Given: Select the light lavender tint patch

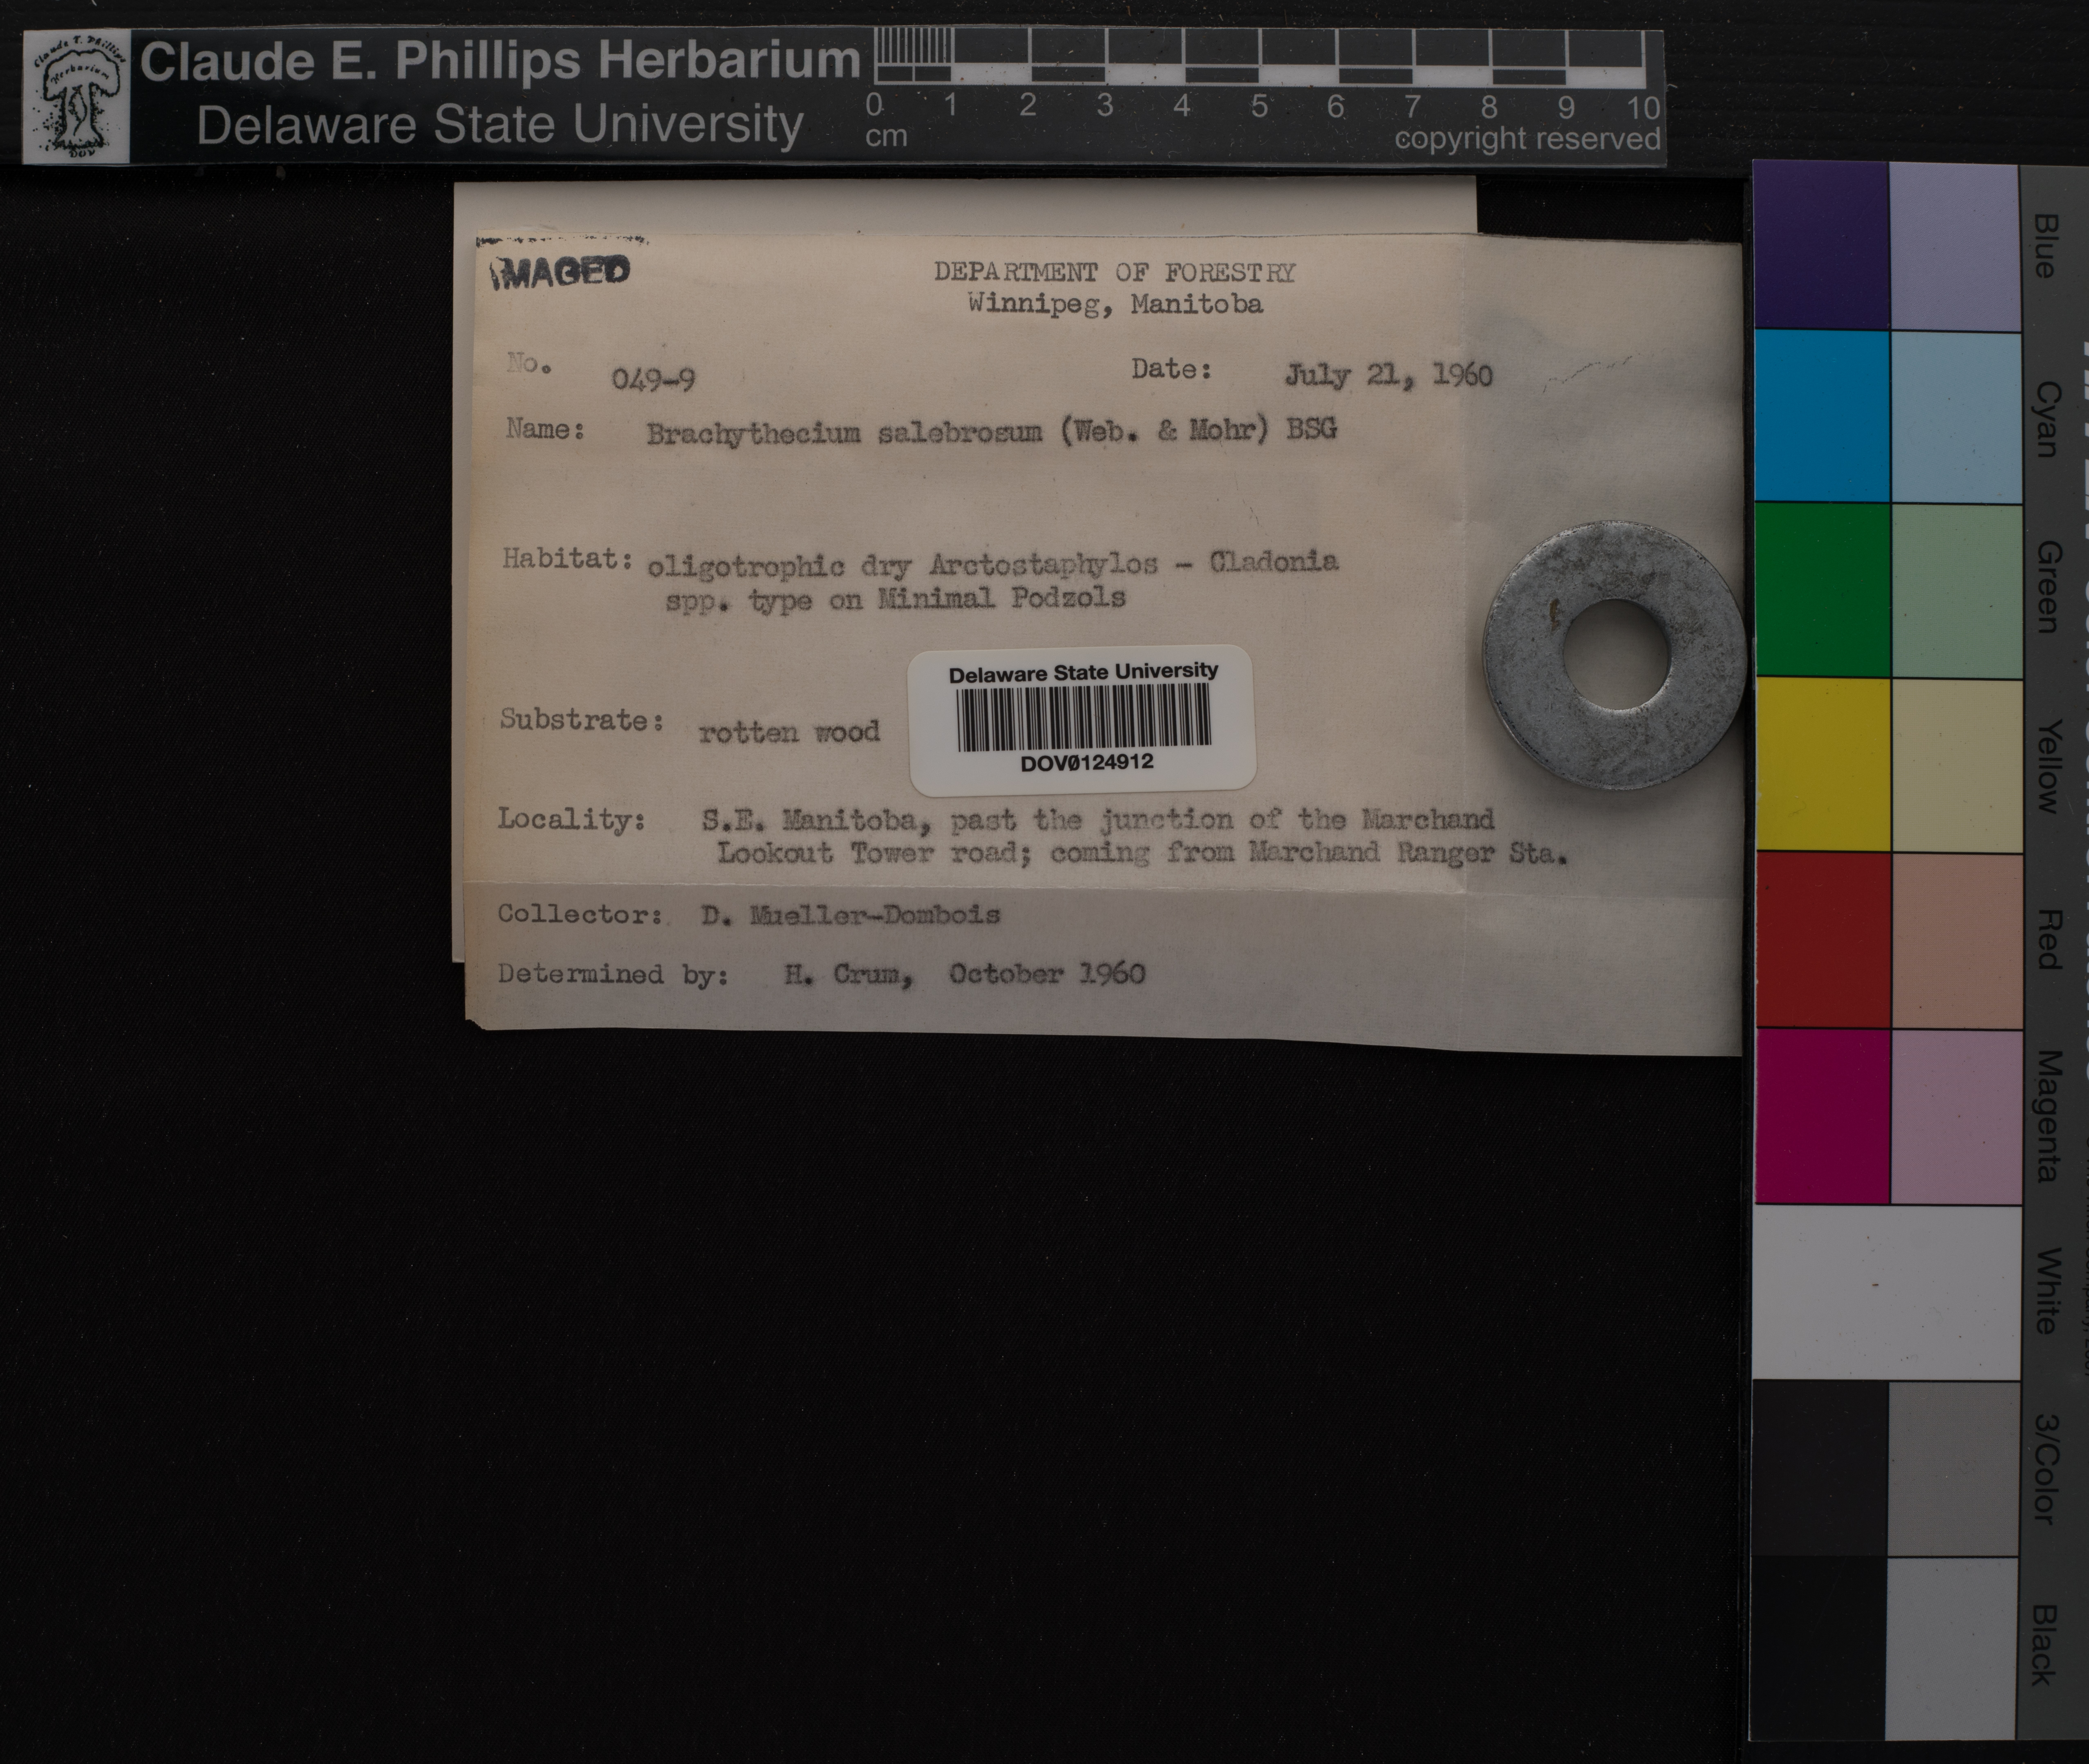Looking at the screenshot, I should pos(1954,246).
